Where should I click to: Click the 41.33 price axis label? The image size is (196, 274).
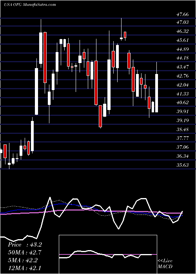[183, 94]
